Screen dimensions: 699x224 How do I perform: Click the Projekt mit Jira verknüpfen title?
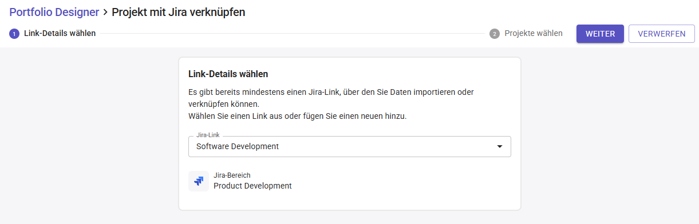tap(179, 12)
